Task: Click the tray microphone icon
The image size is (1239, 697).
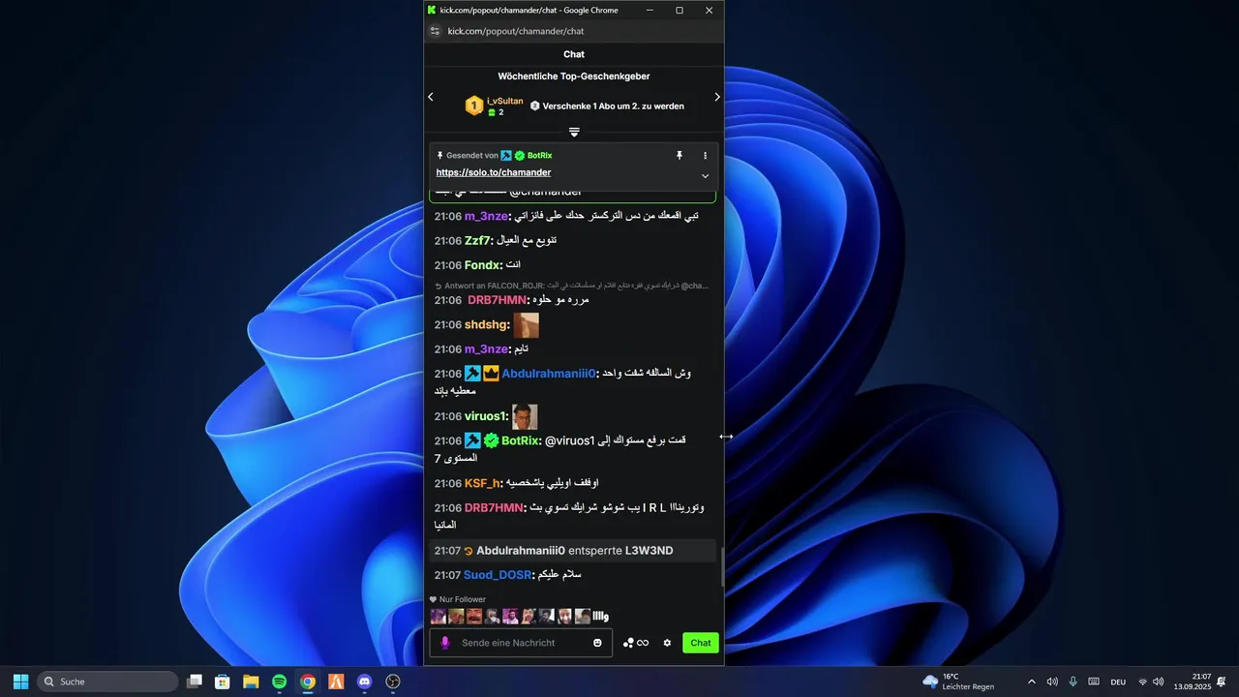Action: 1073,682
